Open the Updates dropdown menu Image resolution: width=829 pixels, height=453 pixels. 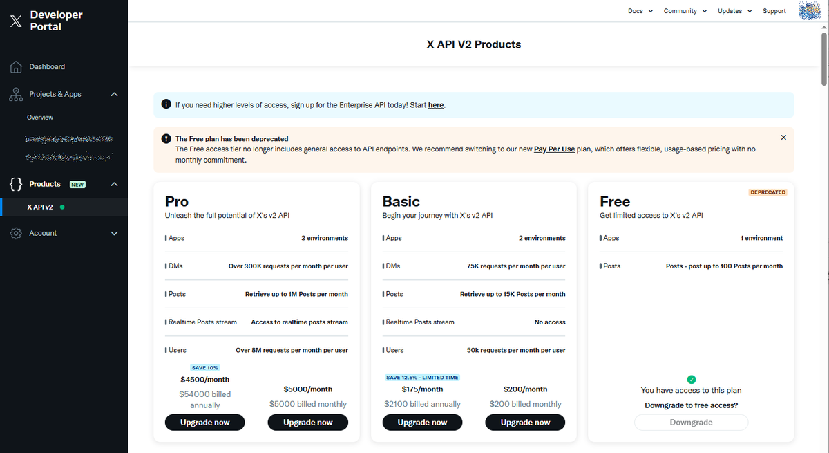[x=734, y=11]
